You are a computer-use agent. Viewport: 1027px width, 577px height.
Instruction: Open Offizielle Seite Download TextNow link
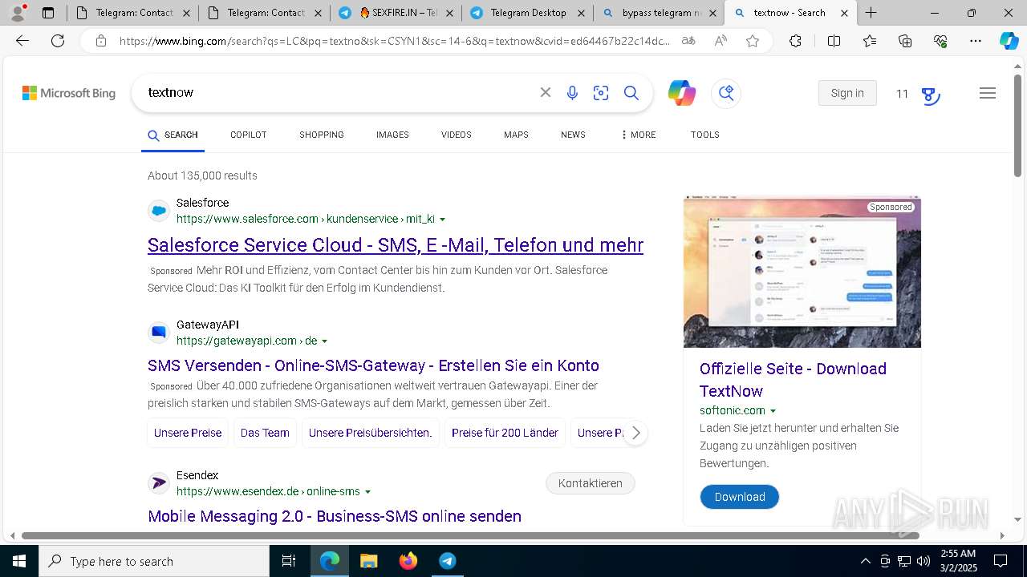pyautogui.click(x=793, y=380)
